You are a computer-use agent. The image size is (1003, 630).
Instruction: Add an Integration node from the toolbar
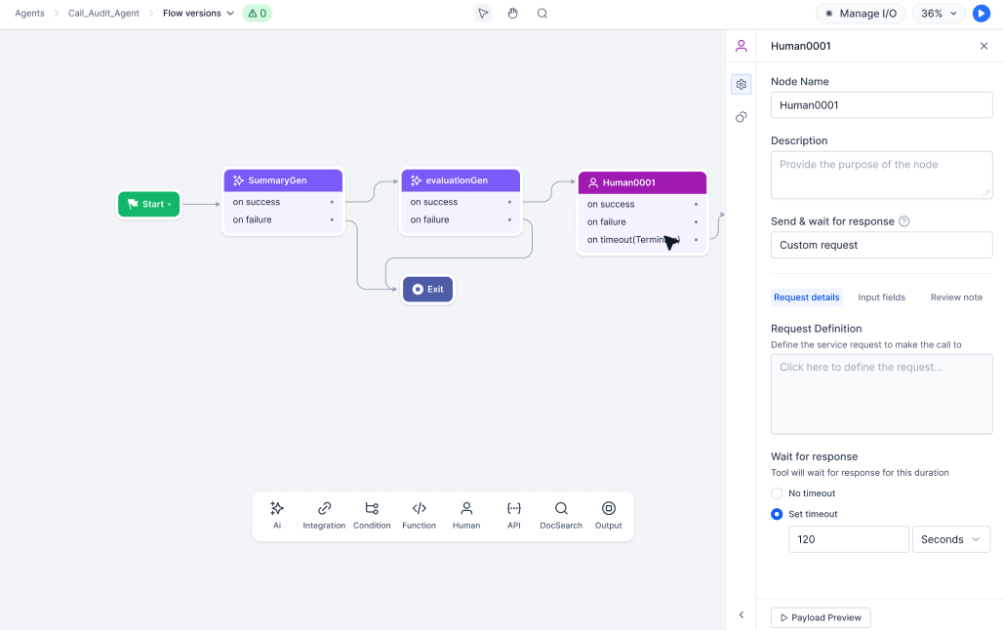click(x=324, y=515)
